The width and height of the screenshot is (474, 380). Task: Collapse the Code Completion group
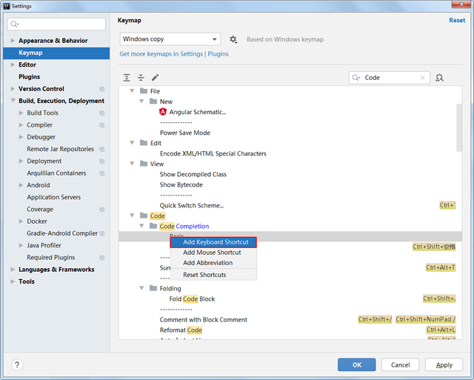click(x=141, y=226)
